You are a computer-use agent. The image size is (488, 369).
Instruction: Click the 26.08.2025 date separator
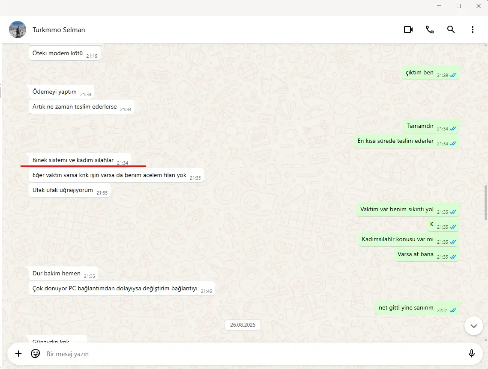[x=243, y=325]
